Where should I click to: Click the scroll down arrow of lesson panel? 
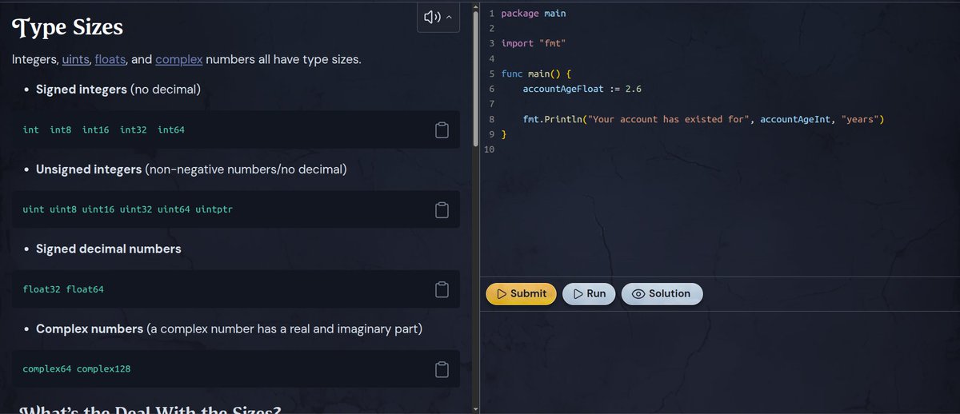pyautogui.click(x=476, y=409)
